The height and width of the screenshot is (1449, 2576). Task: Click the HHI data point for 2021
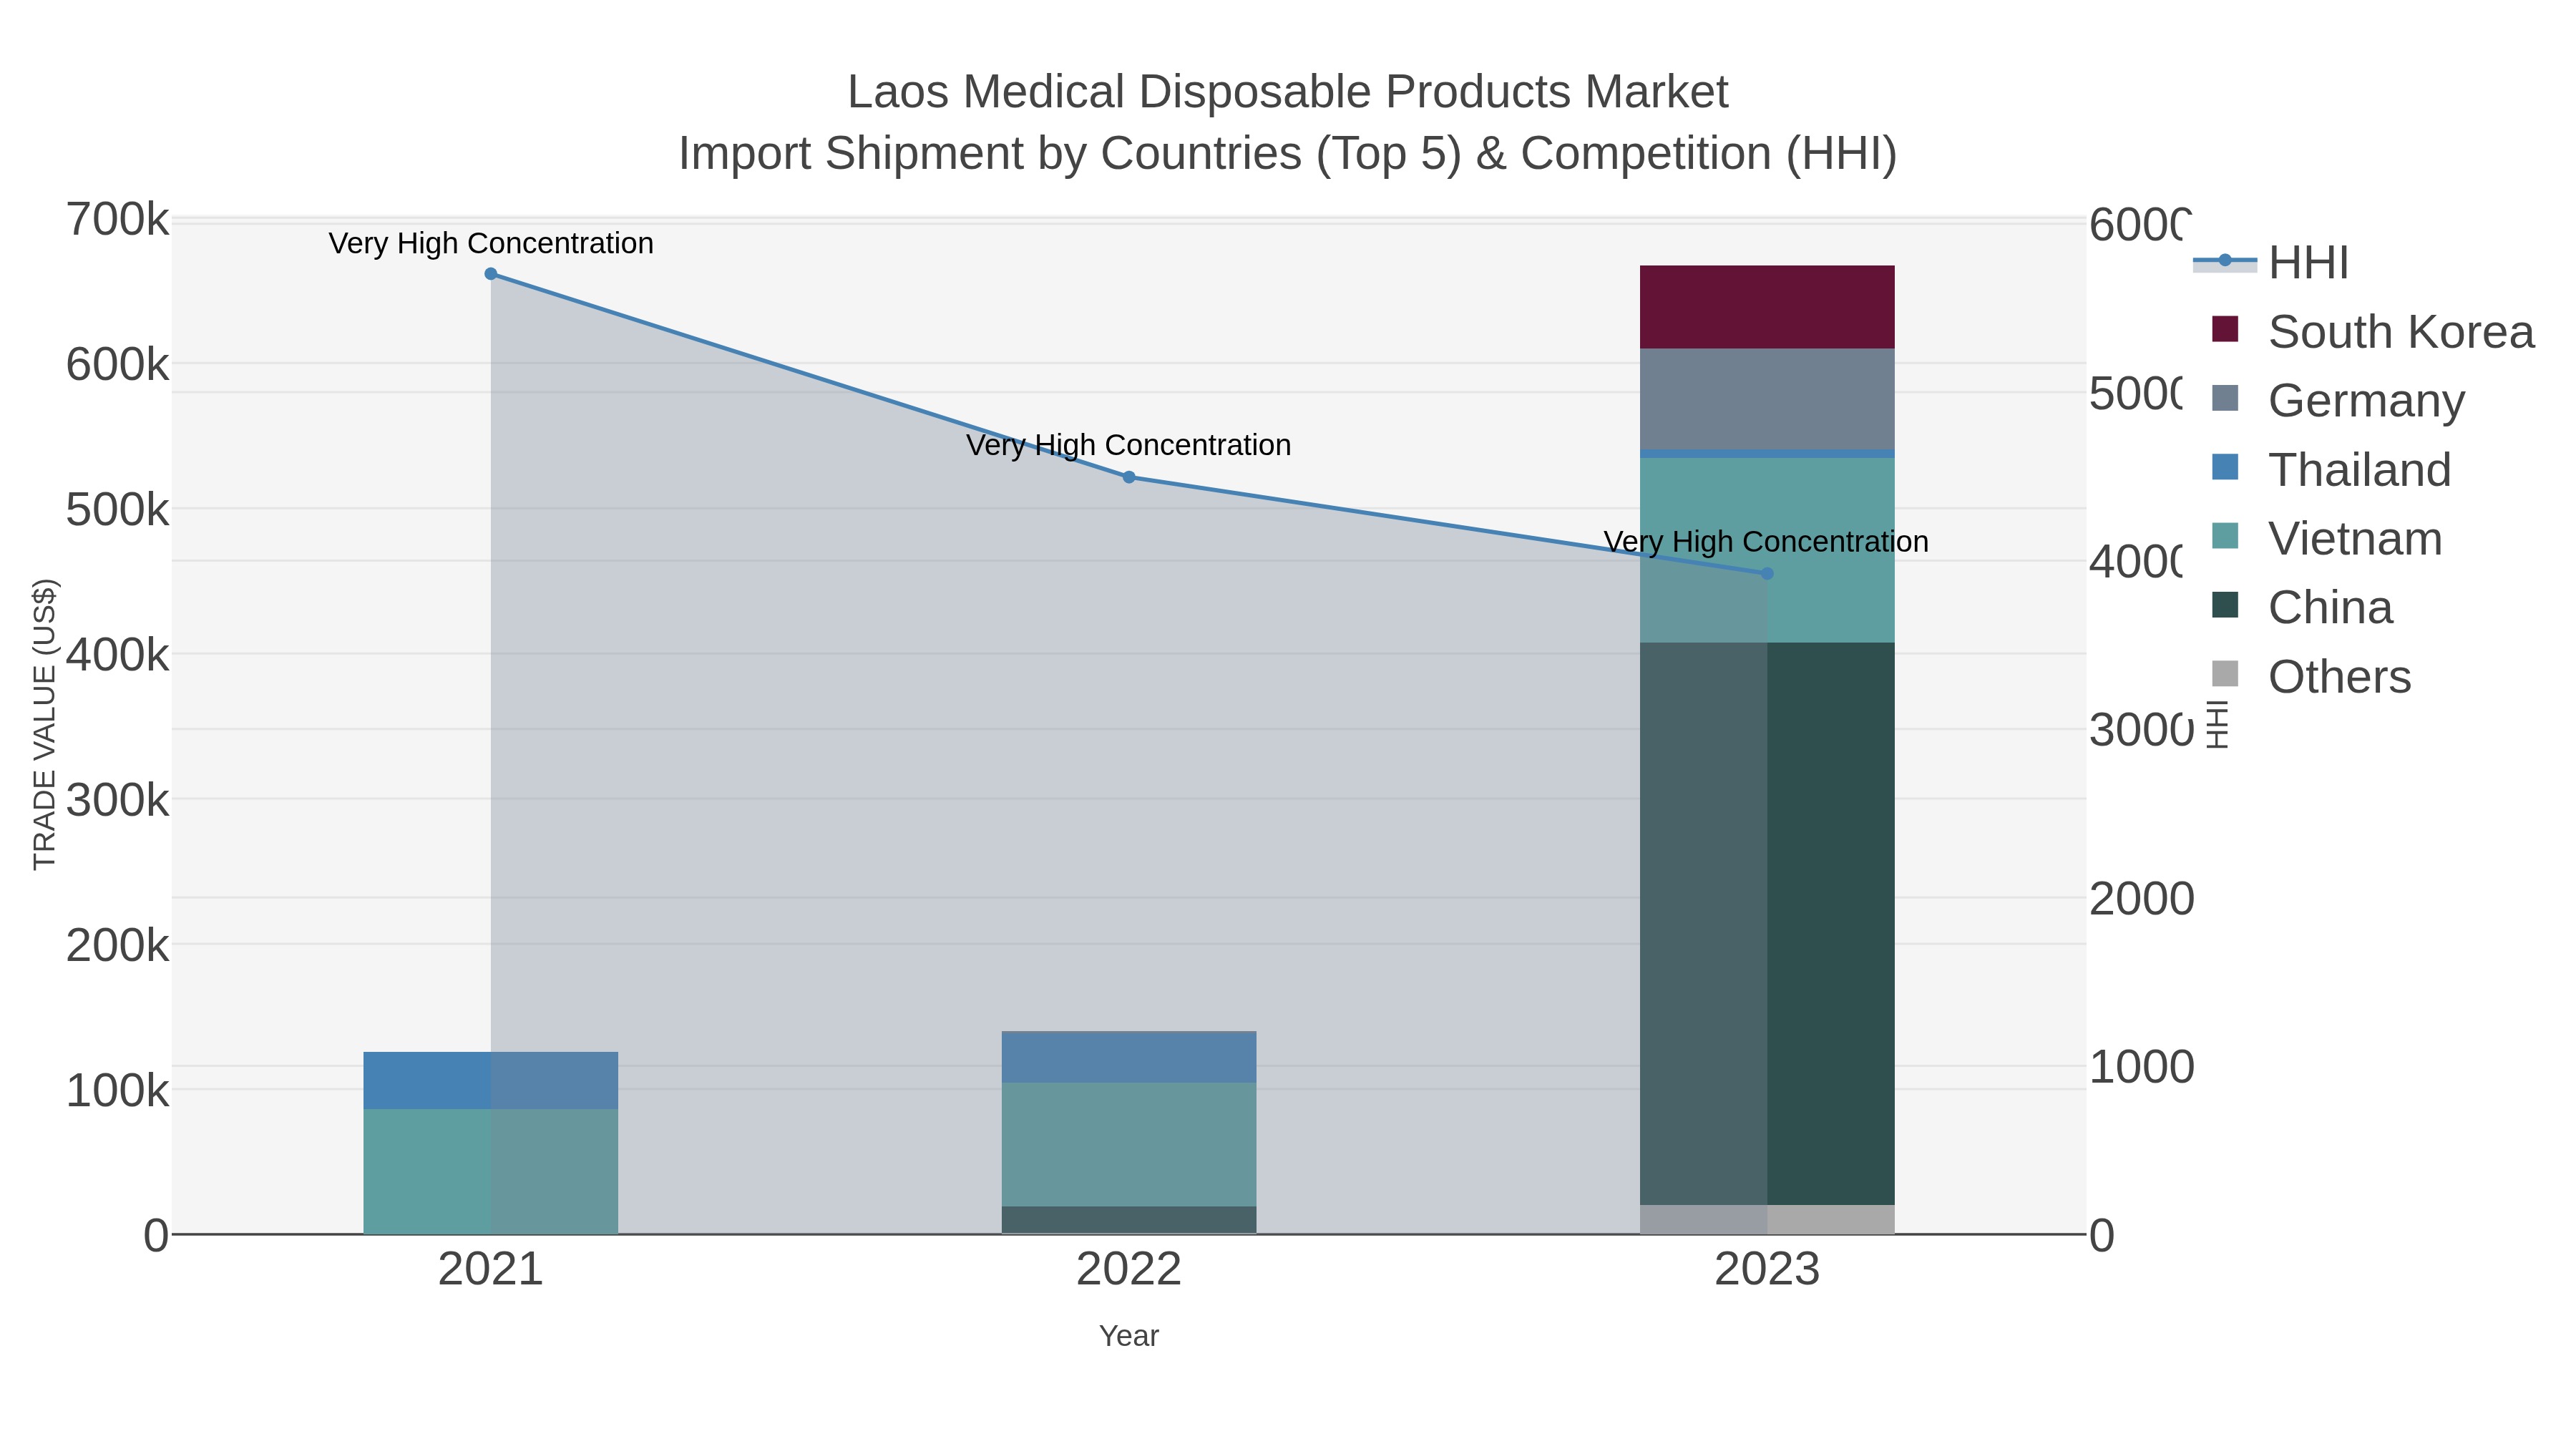click(x=491, y=274)
